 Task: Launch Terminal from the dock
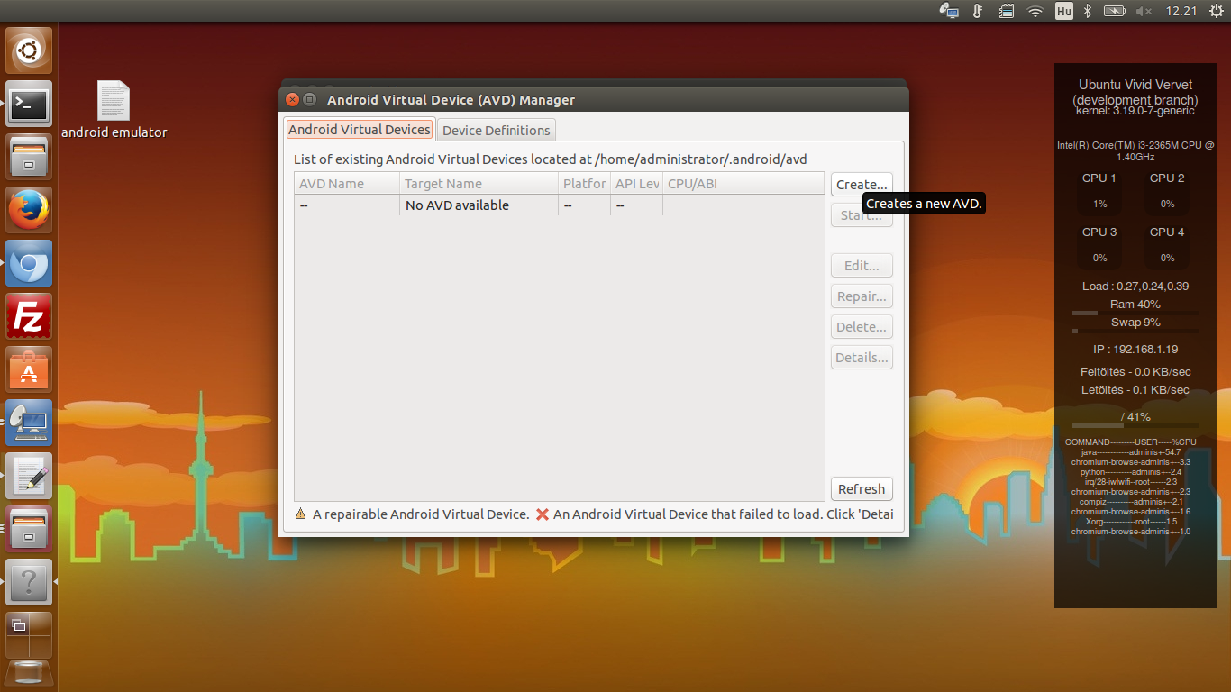(30, 104)
